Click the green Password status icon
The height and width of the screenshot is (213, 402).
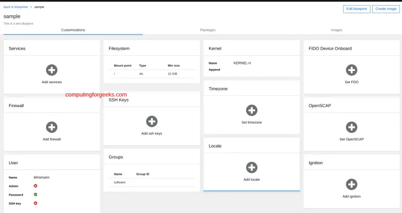tap(36, 194)
